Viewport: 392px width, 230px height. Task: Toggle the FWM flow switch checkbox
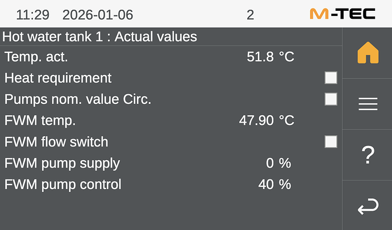tap(331, 141)
